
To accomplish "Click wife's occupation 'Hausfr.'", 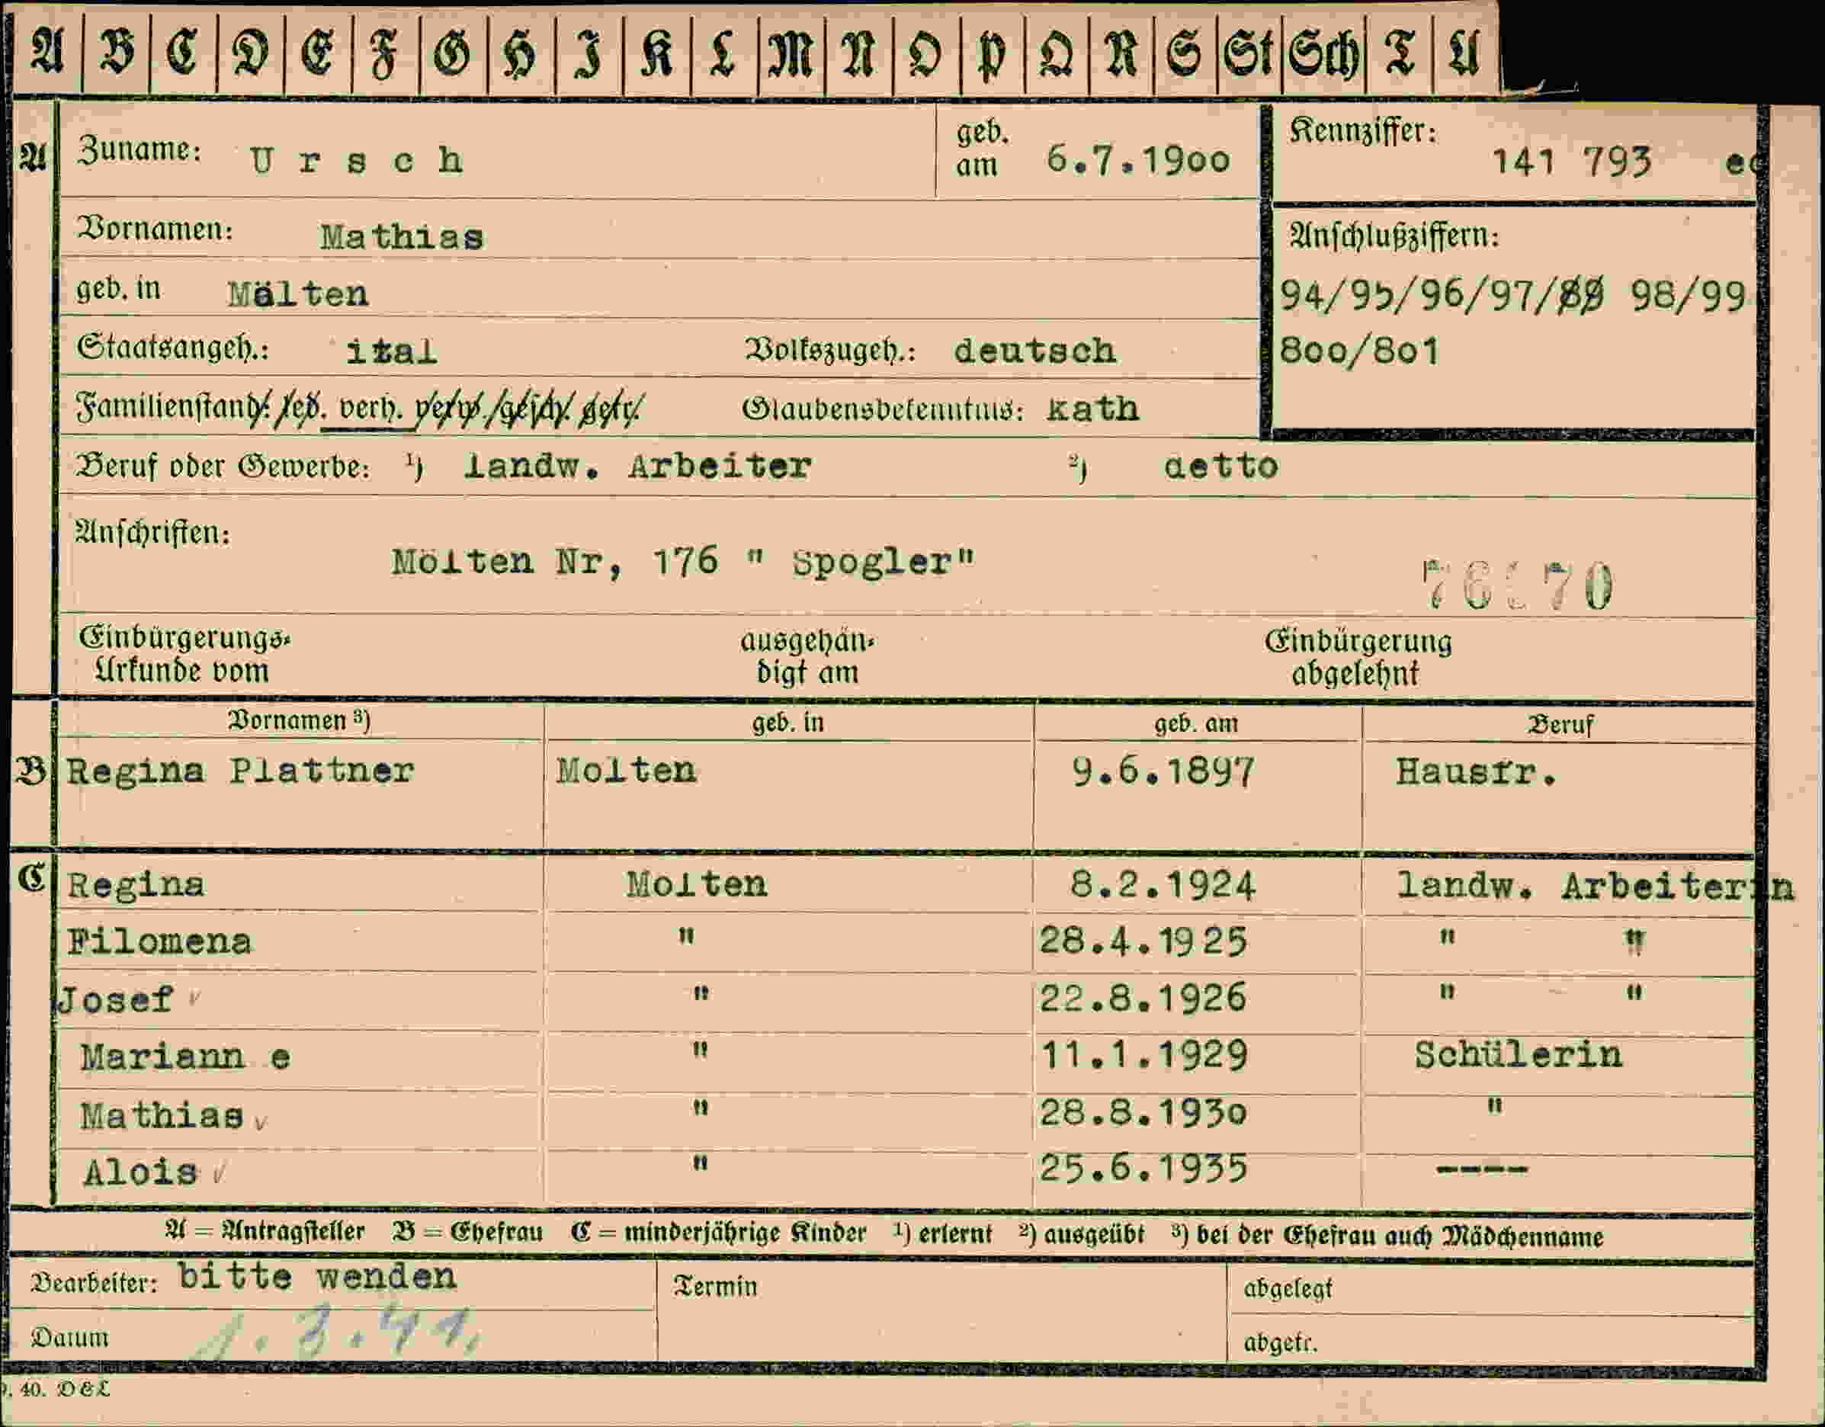I will coord(1477,772).
